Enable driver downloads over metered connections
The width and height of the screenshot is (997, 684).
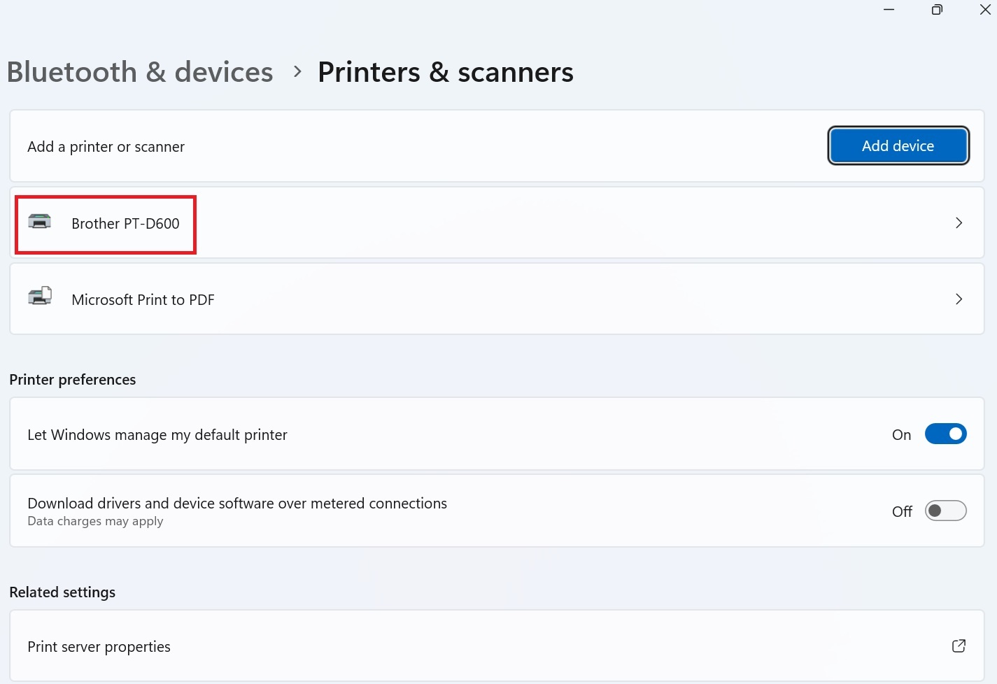[945, 511]
